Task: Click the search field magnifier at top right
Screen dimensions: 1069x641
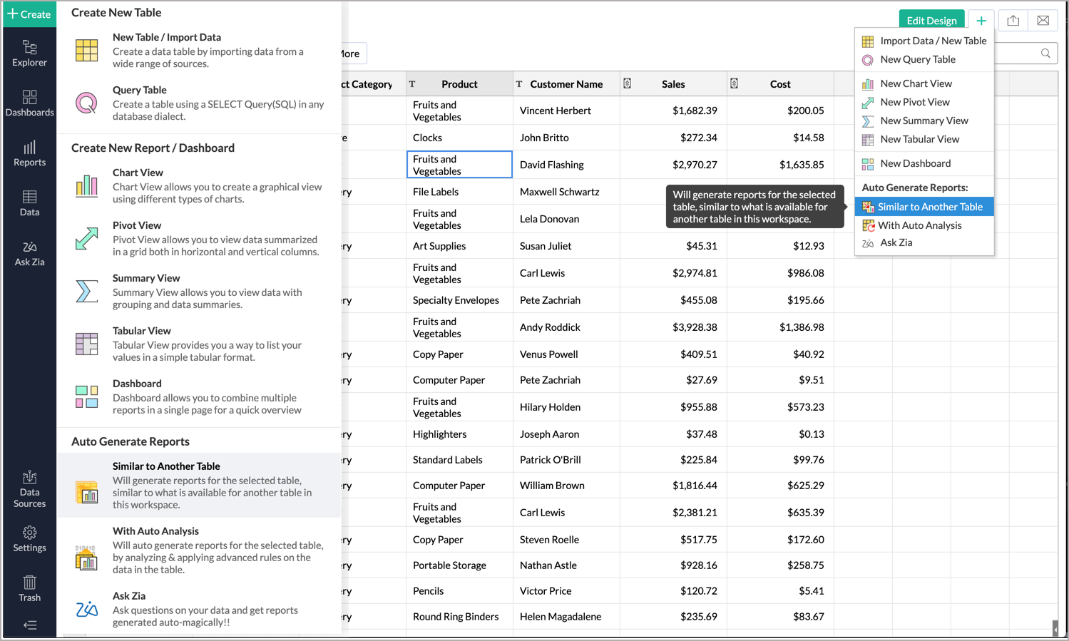Action: 1045,53
